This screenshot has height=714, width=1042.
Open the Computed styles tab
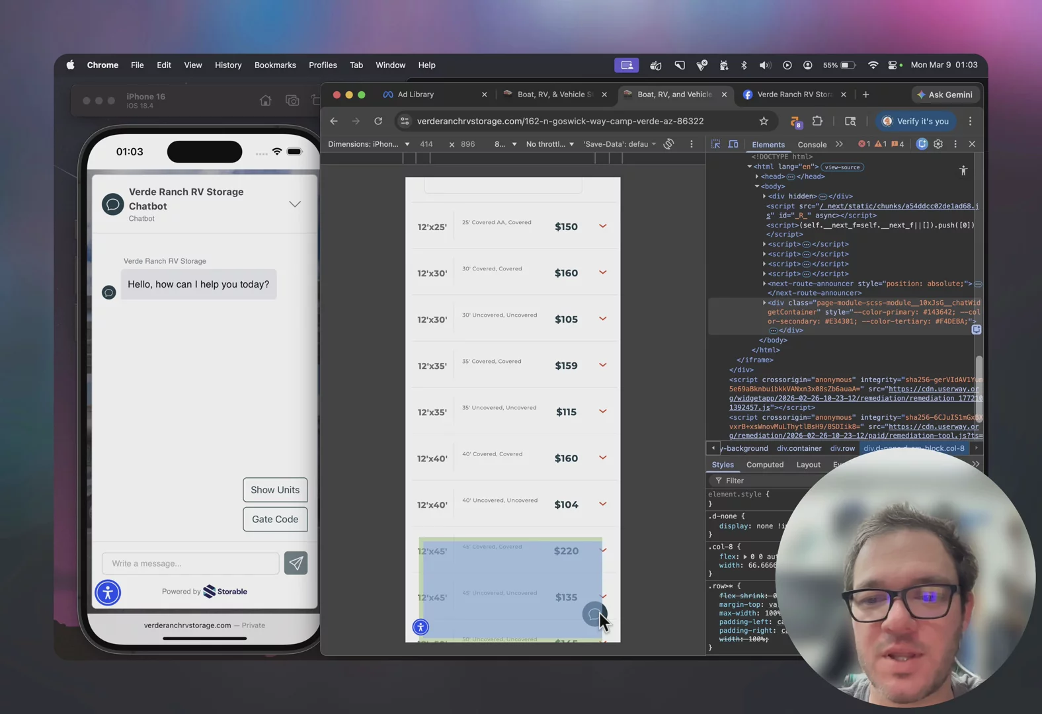(765, 465)
